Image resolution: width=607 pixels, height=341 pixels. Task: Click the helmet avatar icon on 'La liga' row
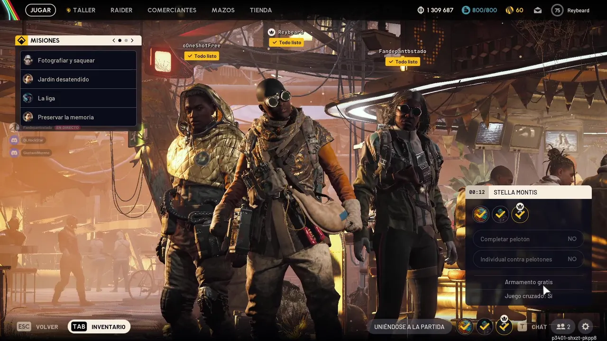28,98
